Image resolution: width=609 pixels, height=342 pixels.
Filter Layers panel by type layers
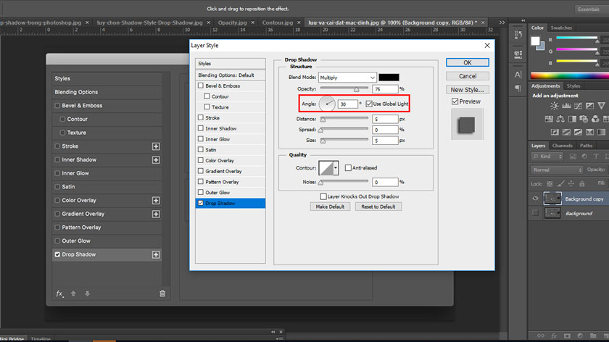click(596, 157)
